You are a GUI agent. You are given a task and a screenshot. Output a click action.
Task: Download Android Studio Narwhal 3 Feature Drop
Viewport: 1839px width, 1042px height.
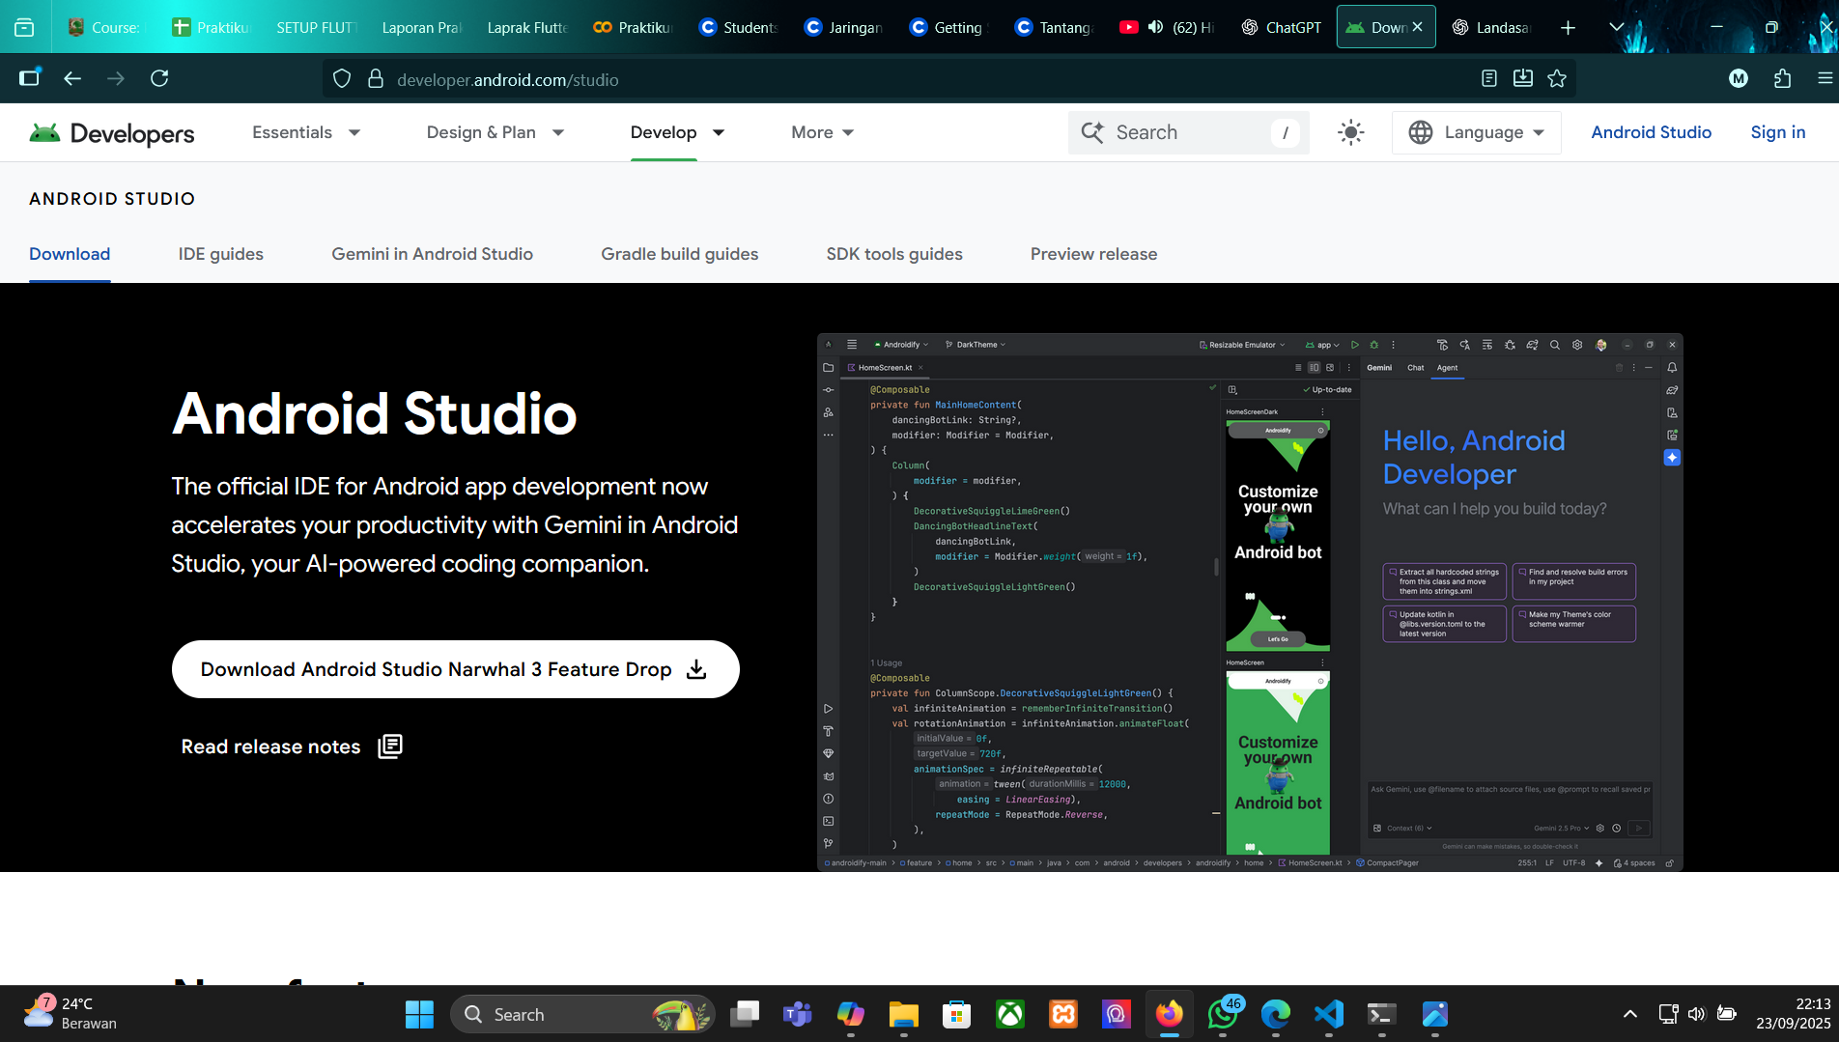pyautogui.click(x=454, y=668)
